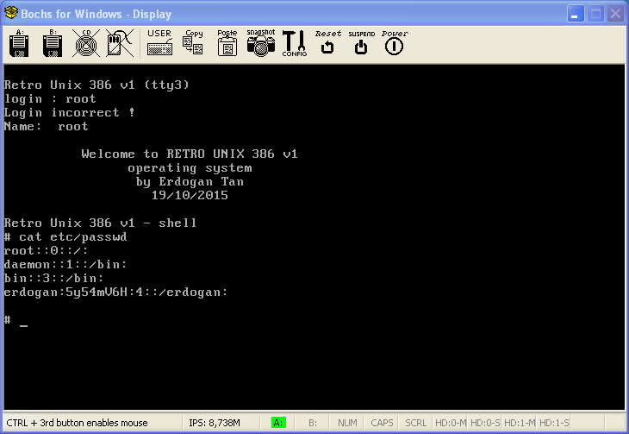Click the Paste clipboard icon
Screen dimensions: 629x434
(227, 43)
